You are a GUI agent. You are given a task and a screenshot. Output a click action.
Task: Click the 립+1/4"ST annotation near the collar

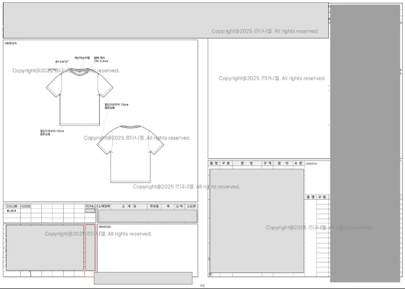point(62,61)
